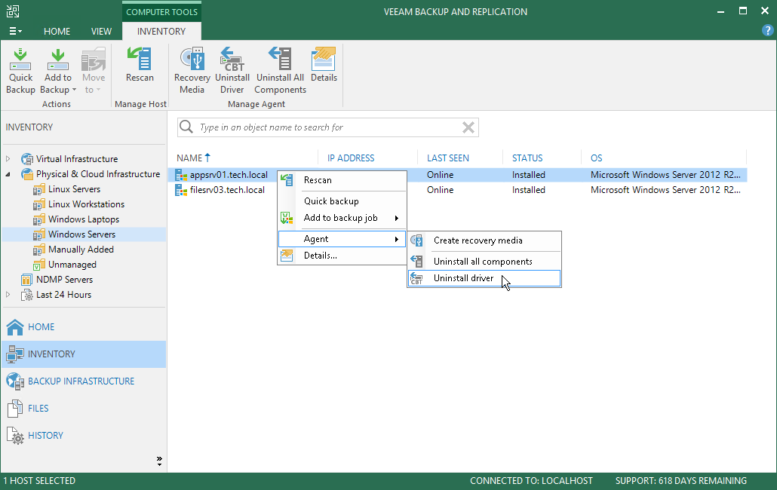The width and height of the screenshot is (777, 490).
Task: Select the Windows Laptops tree item
Action: coord(84,219)
